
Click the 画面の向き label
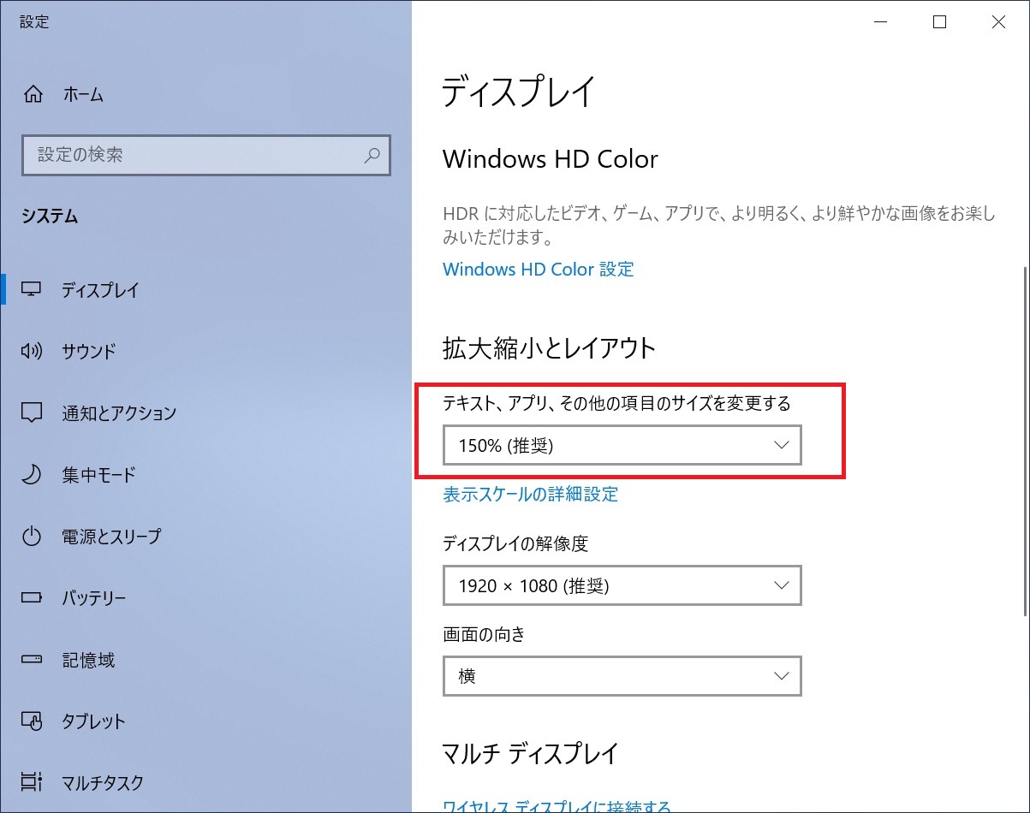(484, 634)
